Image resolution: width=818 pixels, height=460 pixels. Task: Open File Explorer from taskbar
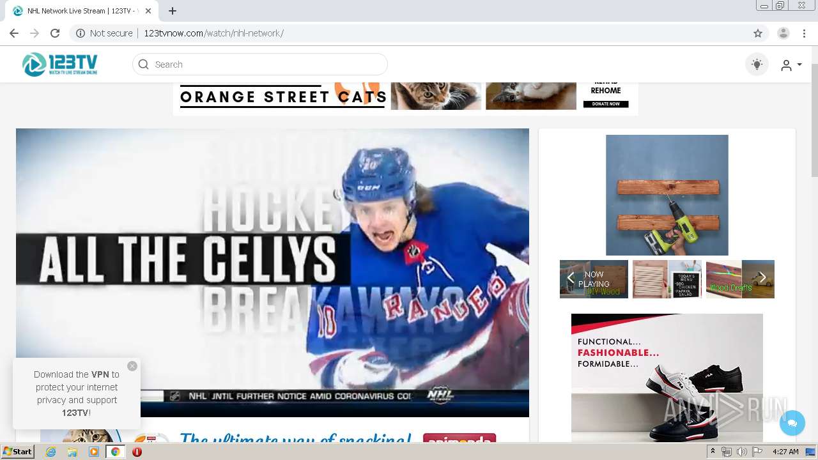(72, 452)
